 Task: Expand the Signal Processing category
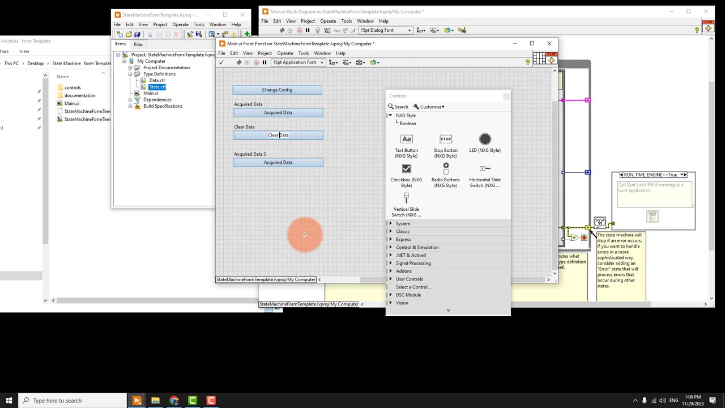[x=390, y=263]
